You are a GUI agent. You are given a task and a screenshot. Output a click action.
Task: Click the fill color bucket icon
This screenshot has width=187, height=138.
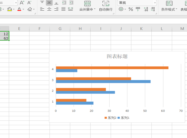pyautogui.click(x=9, y=9)
